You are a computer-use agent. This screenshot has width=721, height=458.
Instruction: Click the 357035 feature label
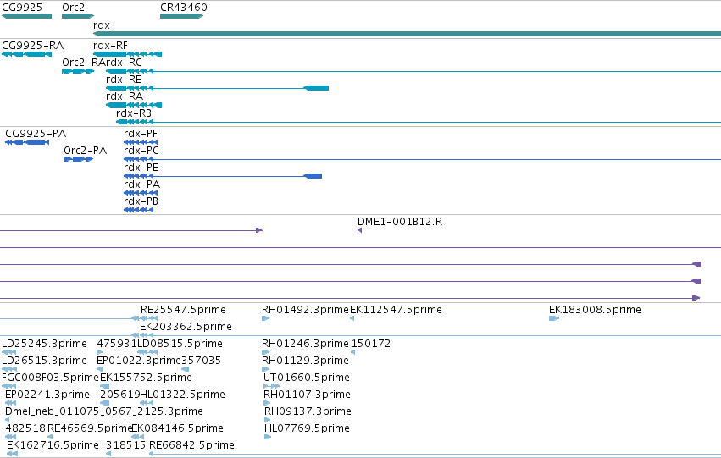click(x=202, y=361)
